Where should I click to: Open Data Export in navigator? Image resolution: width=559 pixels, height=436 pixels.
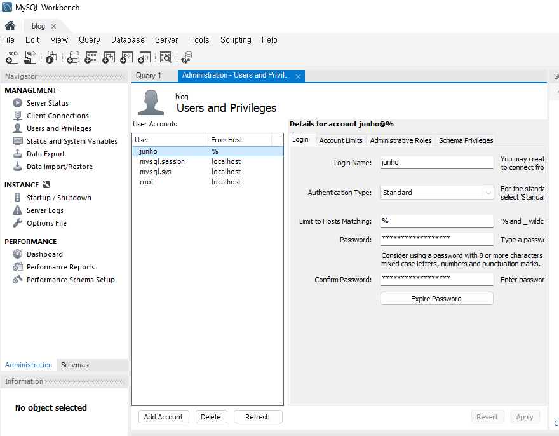point(46,154)
